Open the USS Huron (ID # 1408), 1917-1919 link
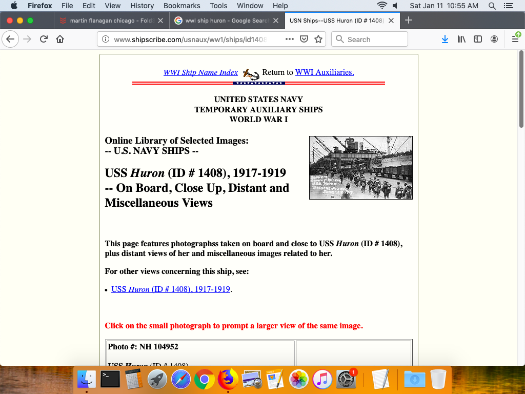The width and height of the screenshot is (525, 394). pyautogui.click(x=170, y=289)
